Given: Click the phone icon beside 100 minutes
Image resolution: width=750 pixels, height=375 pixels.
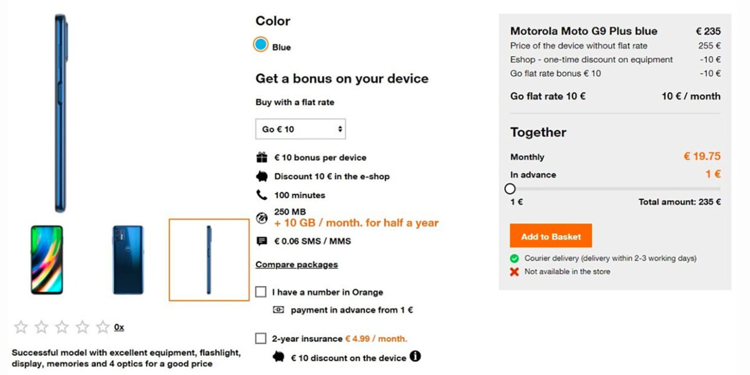Looking at the screenshot, I should tap(261, 195).
